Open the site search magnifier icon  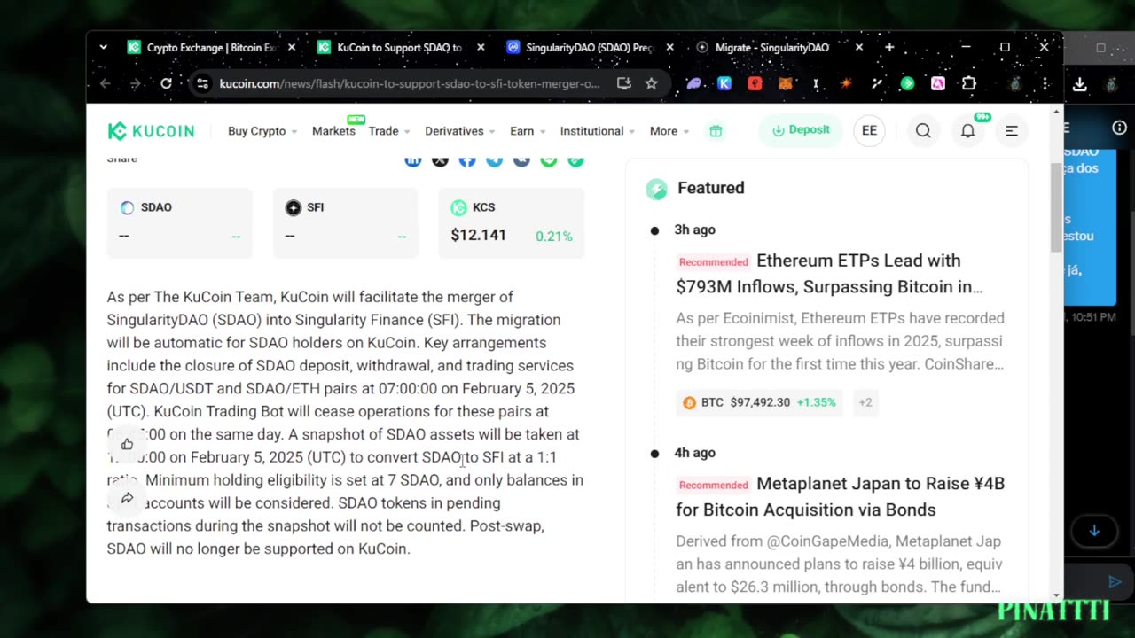point(923,131)
